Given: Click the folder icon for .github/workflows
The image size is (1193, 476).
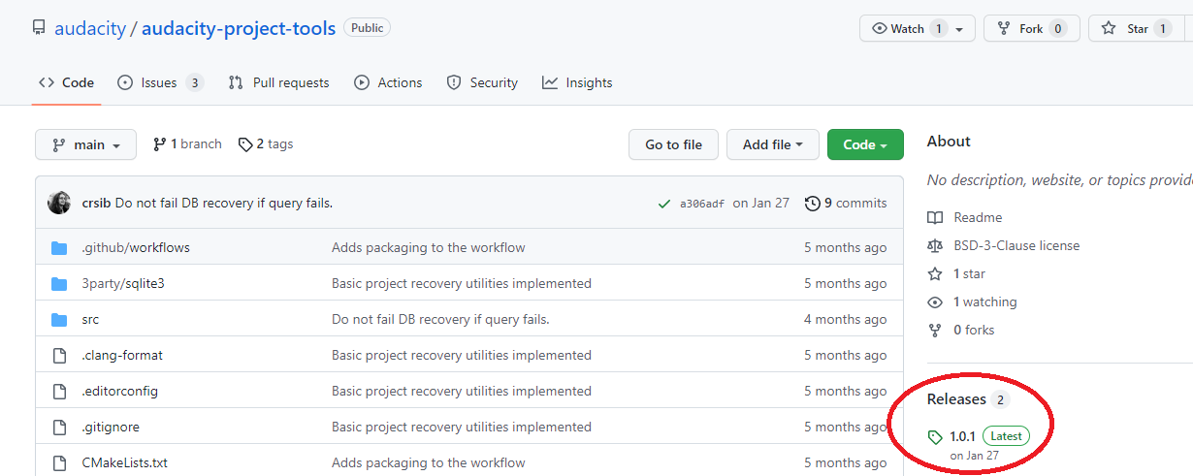Looking at the screenshot, I should click(59, 247).
